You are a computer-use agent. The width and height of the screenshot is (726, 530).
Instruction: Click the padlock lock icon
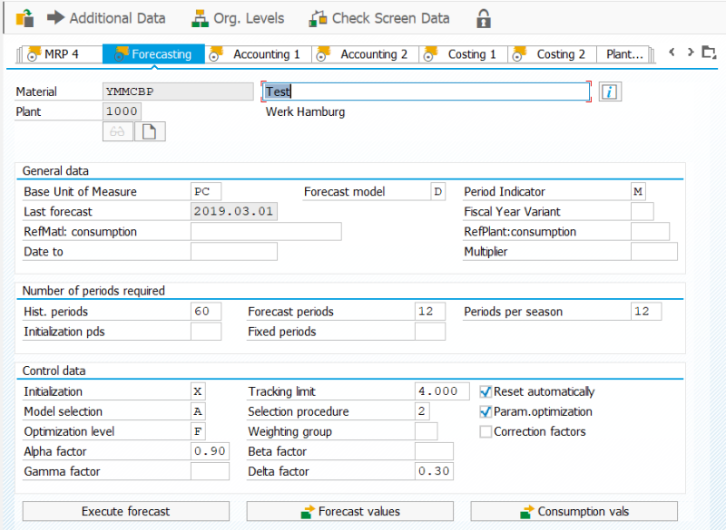[x=484, y=18]
